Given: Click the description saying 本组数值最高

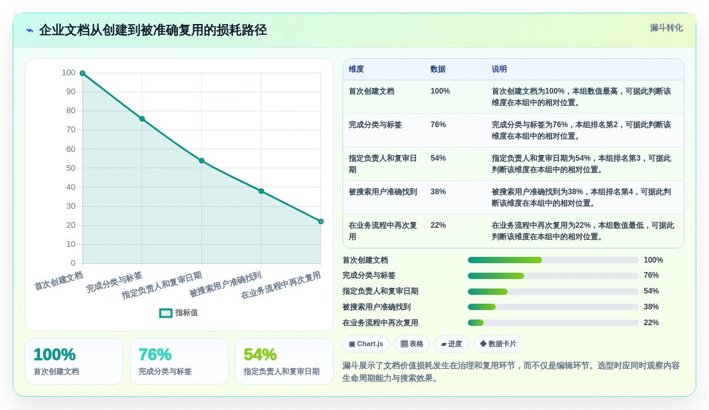Looking at the screenshot, I should [582, 97].
